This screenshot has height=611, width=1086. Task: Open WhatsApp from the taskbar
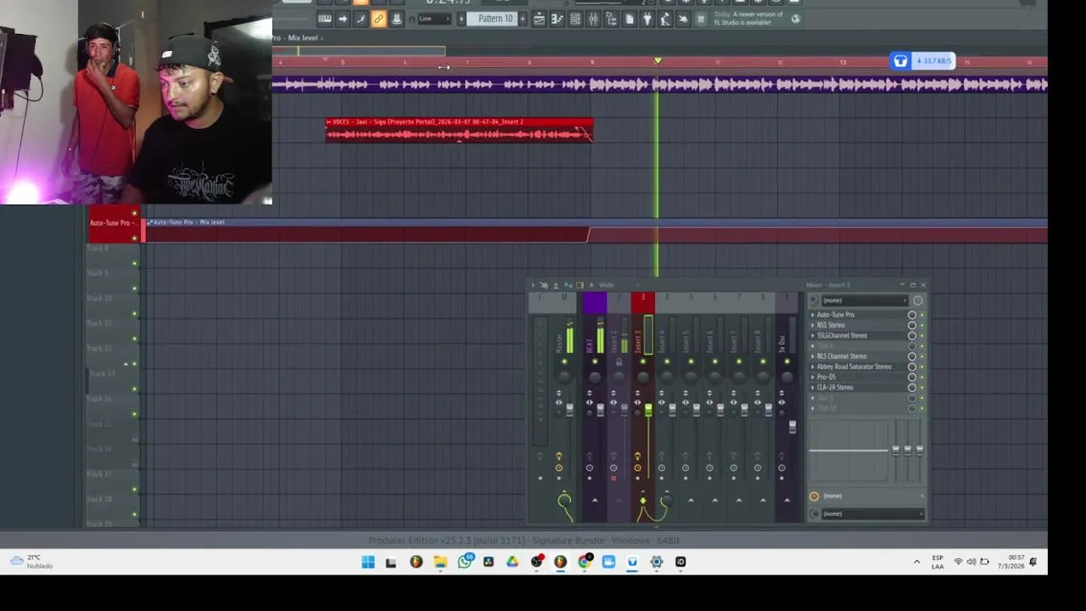(x=465, y=562)
